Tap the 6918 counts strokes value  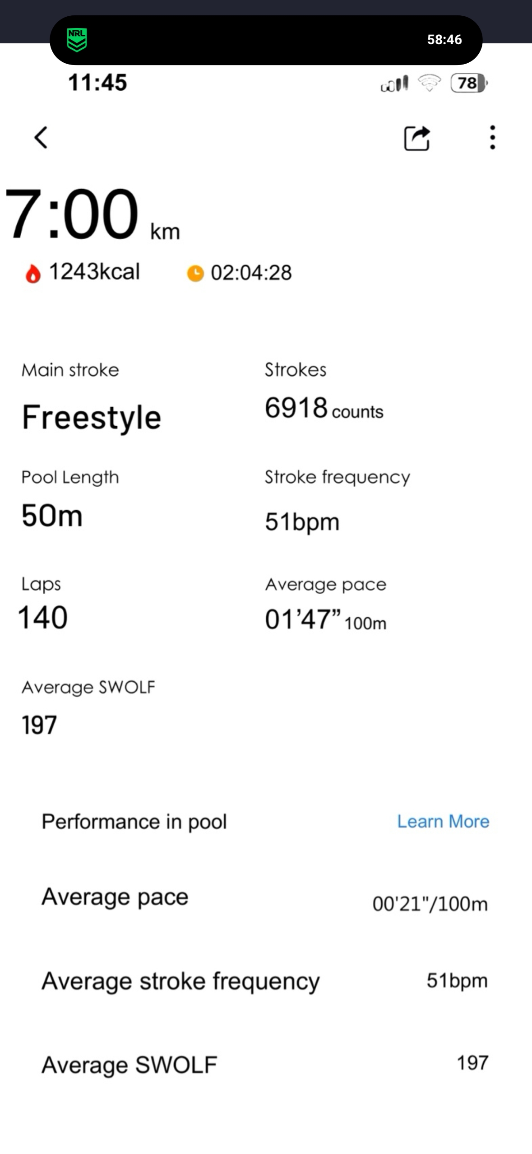pos(324,408)
